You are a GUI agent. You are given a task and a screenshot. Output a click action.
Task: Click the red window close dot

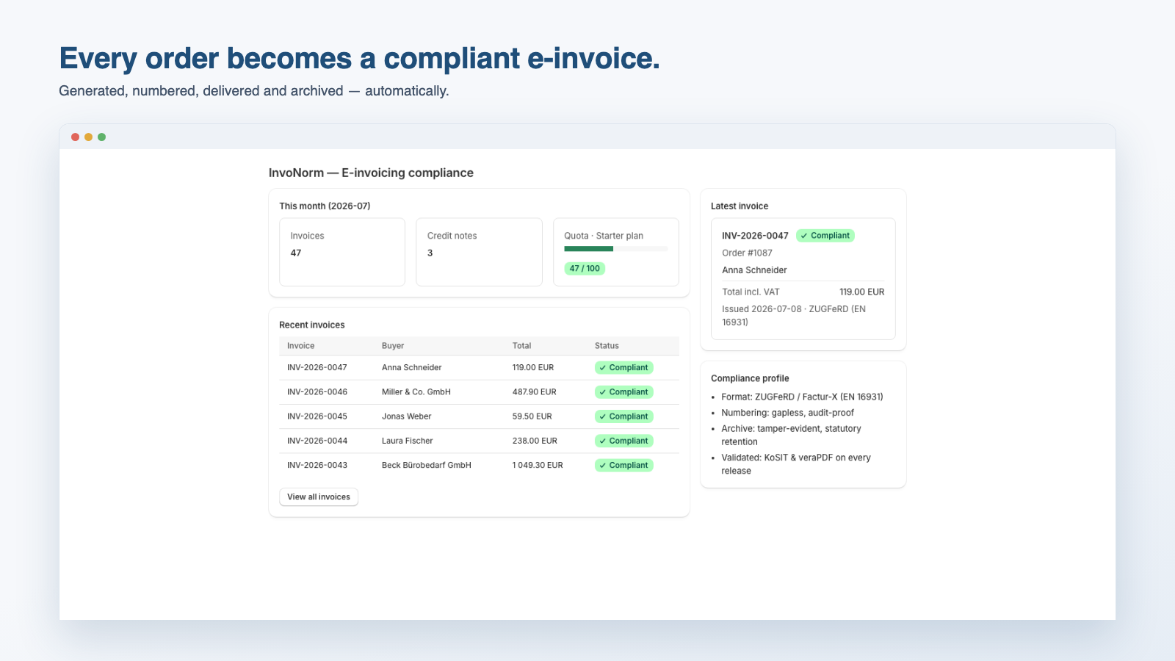(x=75, y=137)
